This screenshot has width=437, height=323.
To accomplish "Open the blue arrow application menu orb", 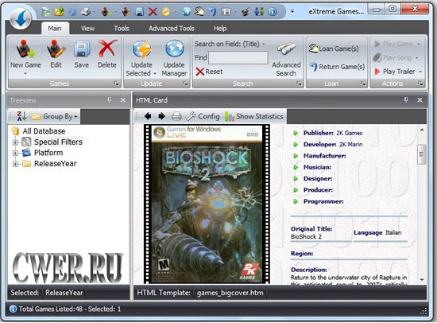I will pos(21,19).
